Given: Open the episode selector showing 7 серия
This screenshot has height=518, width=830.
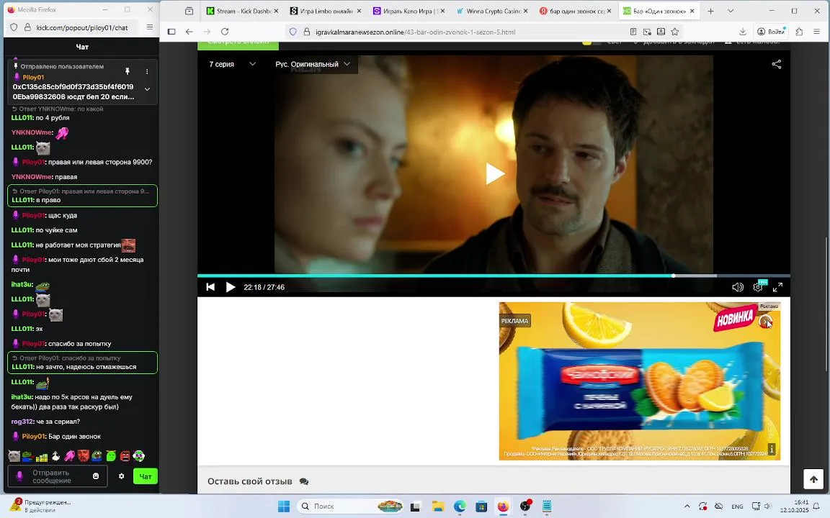Looking at the screenshot, I should click(232, 64).
